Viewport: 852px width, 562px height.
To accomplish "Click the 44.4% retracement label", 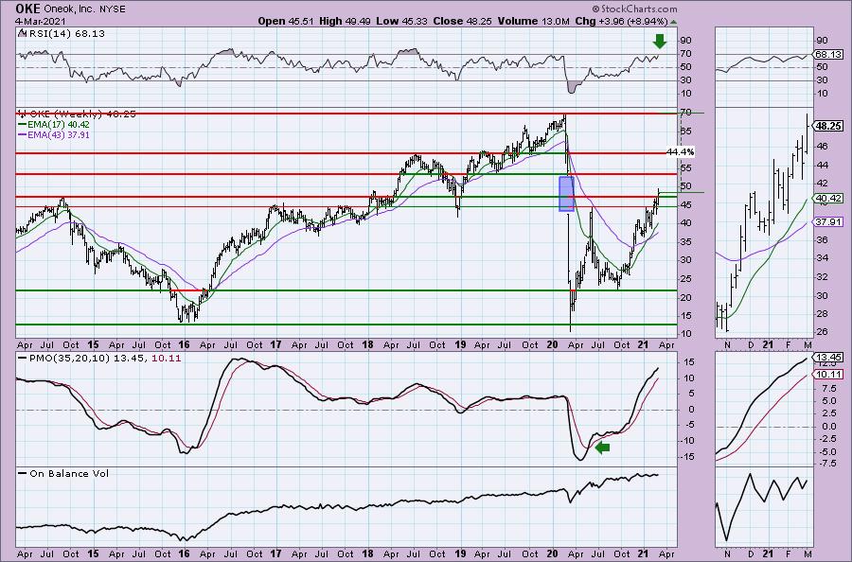I will (x=681, y=152).
